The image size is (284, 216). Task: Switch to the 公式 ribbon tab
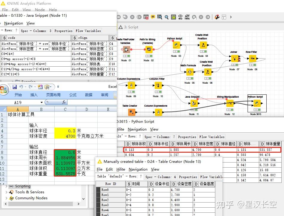coord(73,95)
